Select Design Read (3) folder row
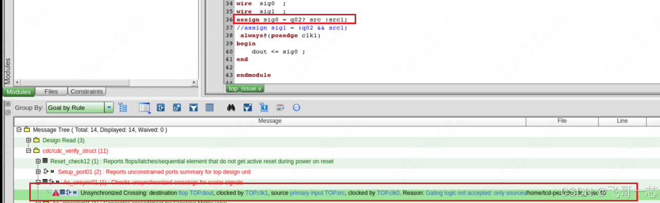 (x=63, y=140)
